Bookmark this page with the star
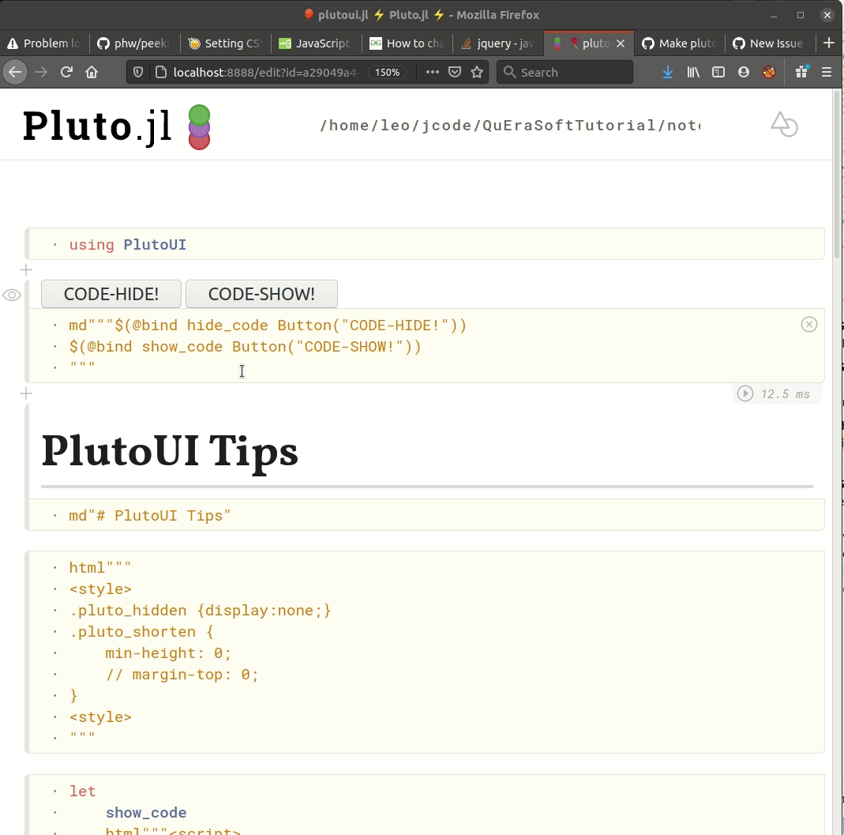844x835 pixels. [x=477, y=72]
